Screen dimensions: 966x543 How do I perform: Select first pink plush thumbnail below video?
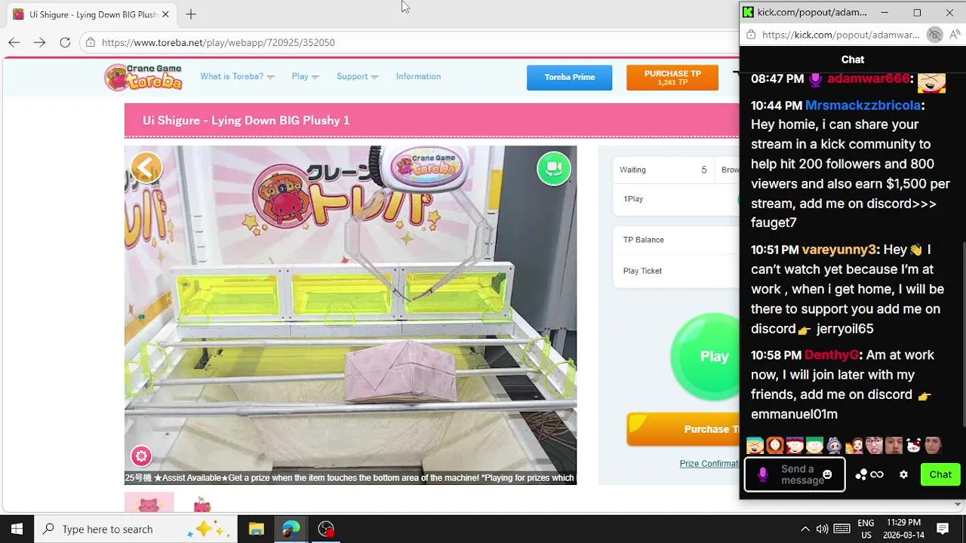149,502
